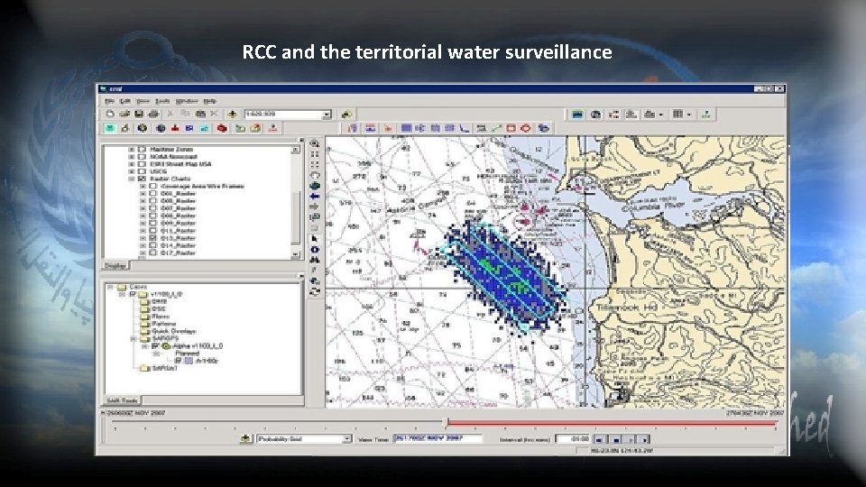This screenshot has height=487, width=866.
Task: Toggle Coverage Area Wire Frames checkbox
Action: (x=153, y=186)
